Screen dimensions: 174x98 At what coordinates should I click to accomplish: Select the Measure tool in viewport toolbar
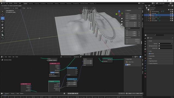point(2,35)
